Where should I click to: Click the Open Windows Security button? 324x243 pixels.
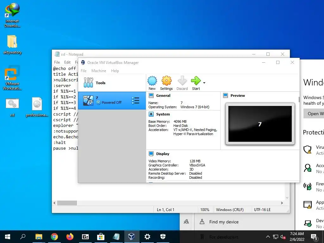pos(314,114)
